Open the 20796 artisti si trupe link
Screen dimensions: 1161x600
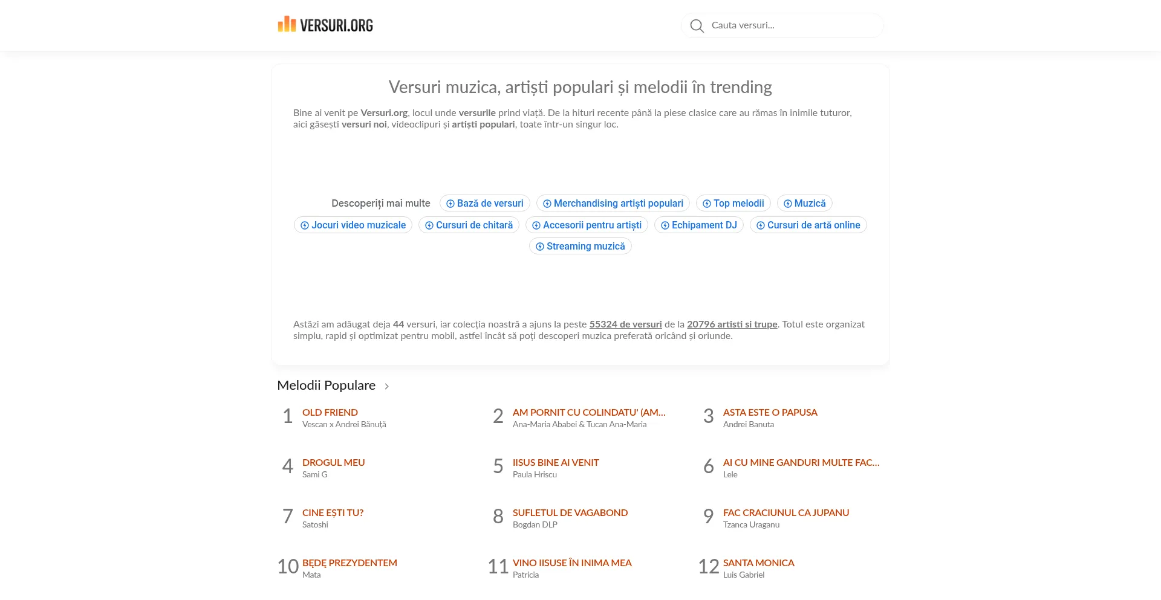[732, 324]
